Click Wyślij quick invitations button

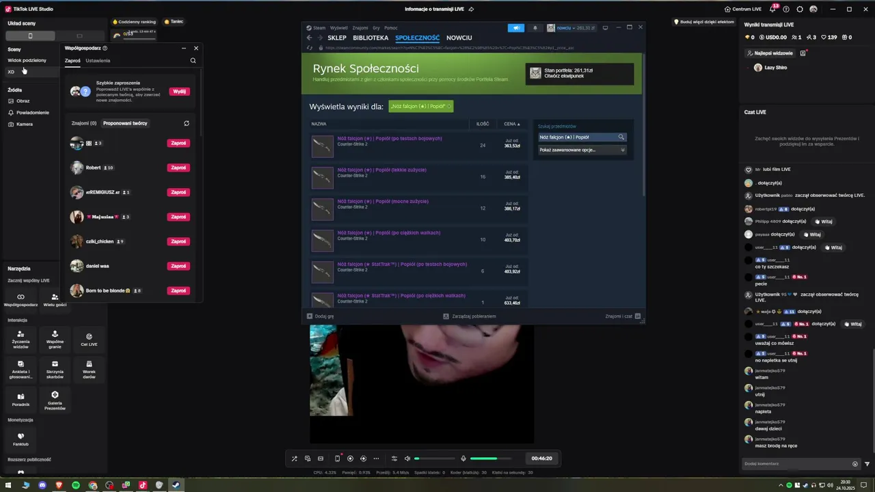179,92
